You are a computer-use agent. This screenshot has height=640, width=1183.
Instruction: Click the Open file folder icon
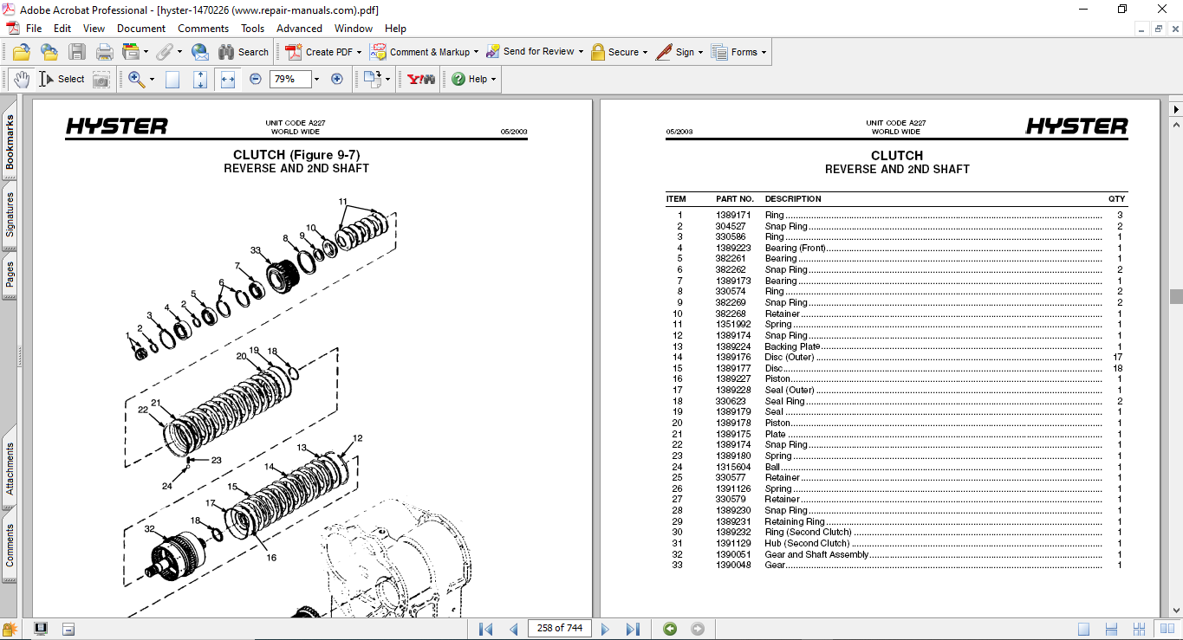click(22, 52)
